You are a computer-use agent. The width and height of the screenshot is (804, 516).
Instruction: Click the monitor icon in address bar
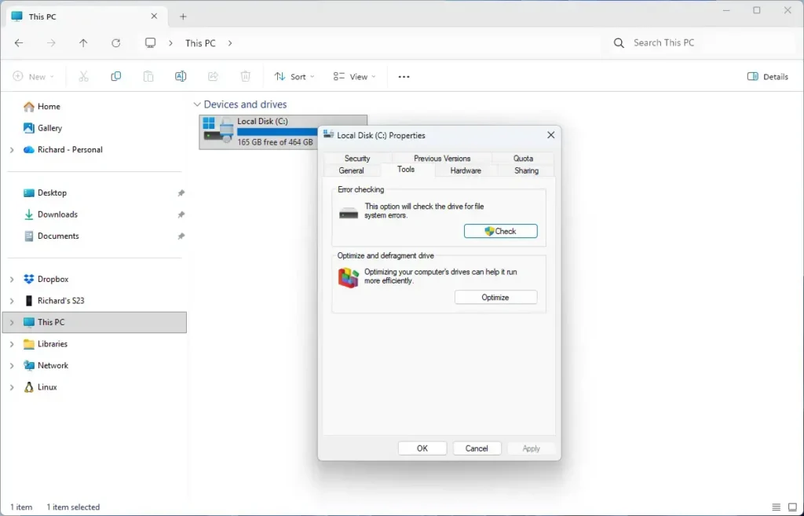150,43
